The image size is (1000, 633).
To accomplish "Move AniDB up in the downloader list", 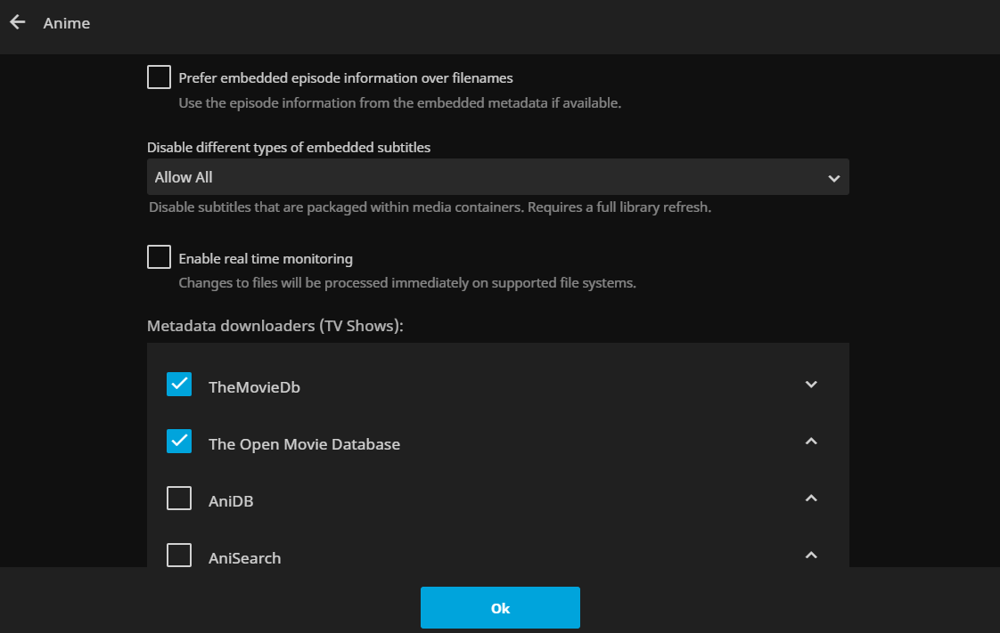I will click(811, 499).
